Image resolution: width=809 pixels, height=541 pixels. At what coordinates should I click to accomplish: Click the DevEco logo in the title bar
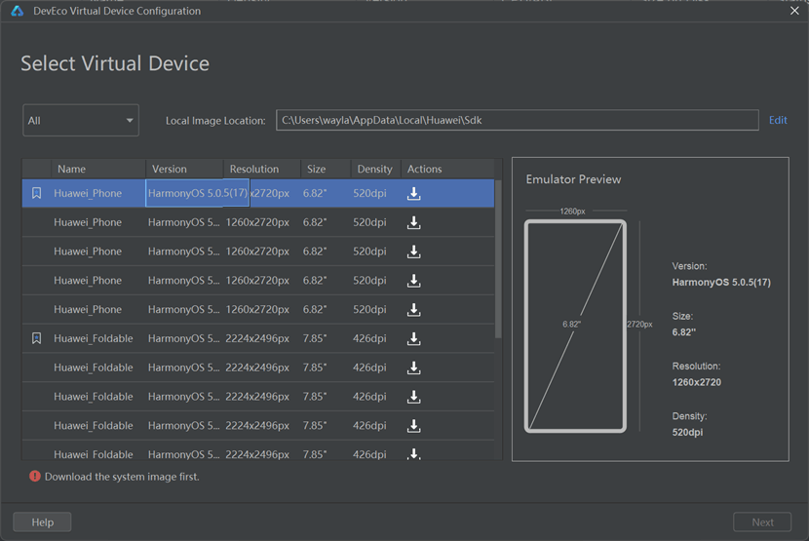[18, 11]
